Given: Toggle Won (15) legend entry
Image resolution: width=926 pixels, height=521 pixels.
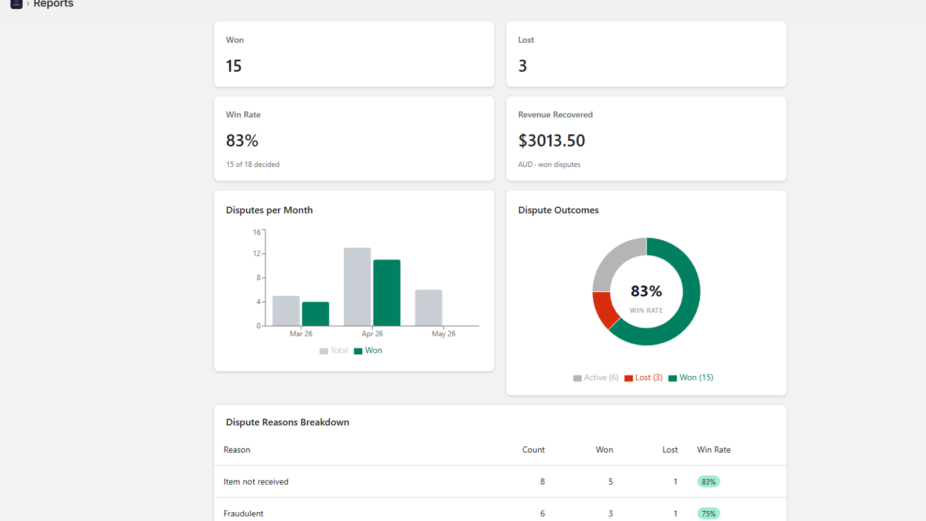Looking at the screenshot, I should click(x=691, y=377).
